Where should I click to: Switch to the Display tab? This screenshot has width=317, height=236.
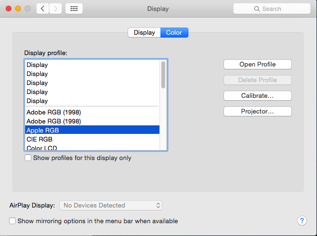144,33
